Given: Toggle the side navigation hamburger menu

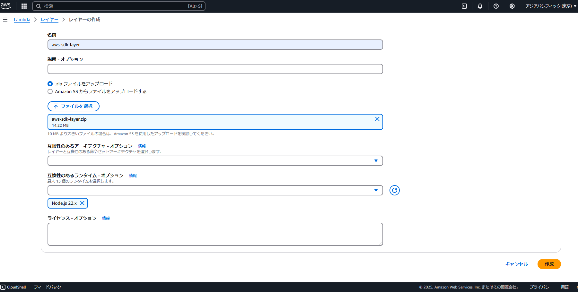Looking at the screenshot, I should pyautogui.click(x=5, y=20).
